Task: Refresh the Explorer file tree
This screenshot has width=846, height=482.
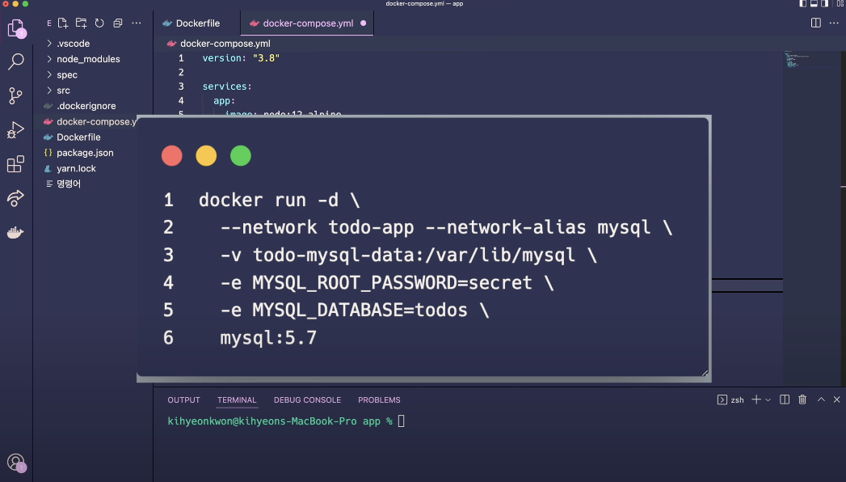Action: click(99, 23)
